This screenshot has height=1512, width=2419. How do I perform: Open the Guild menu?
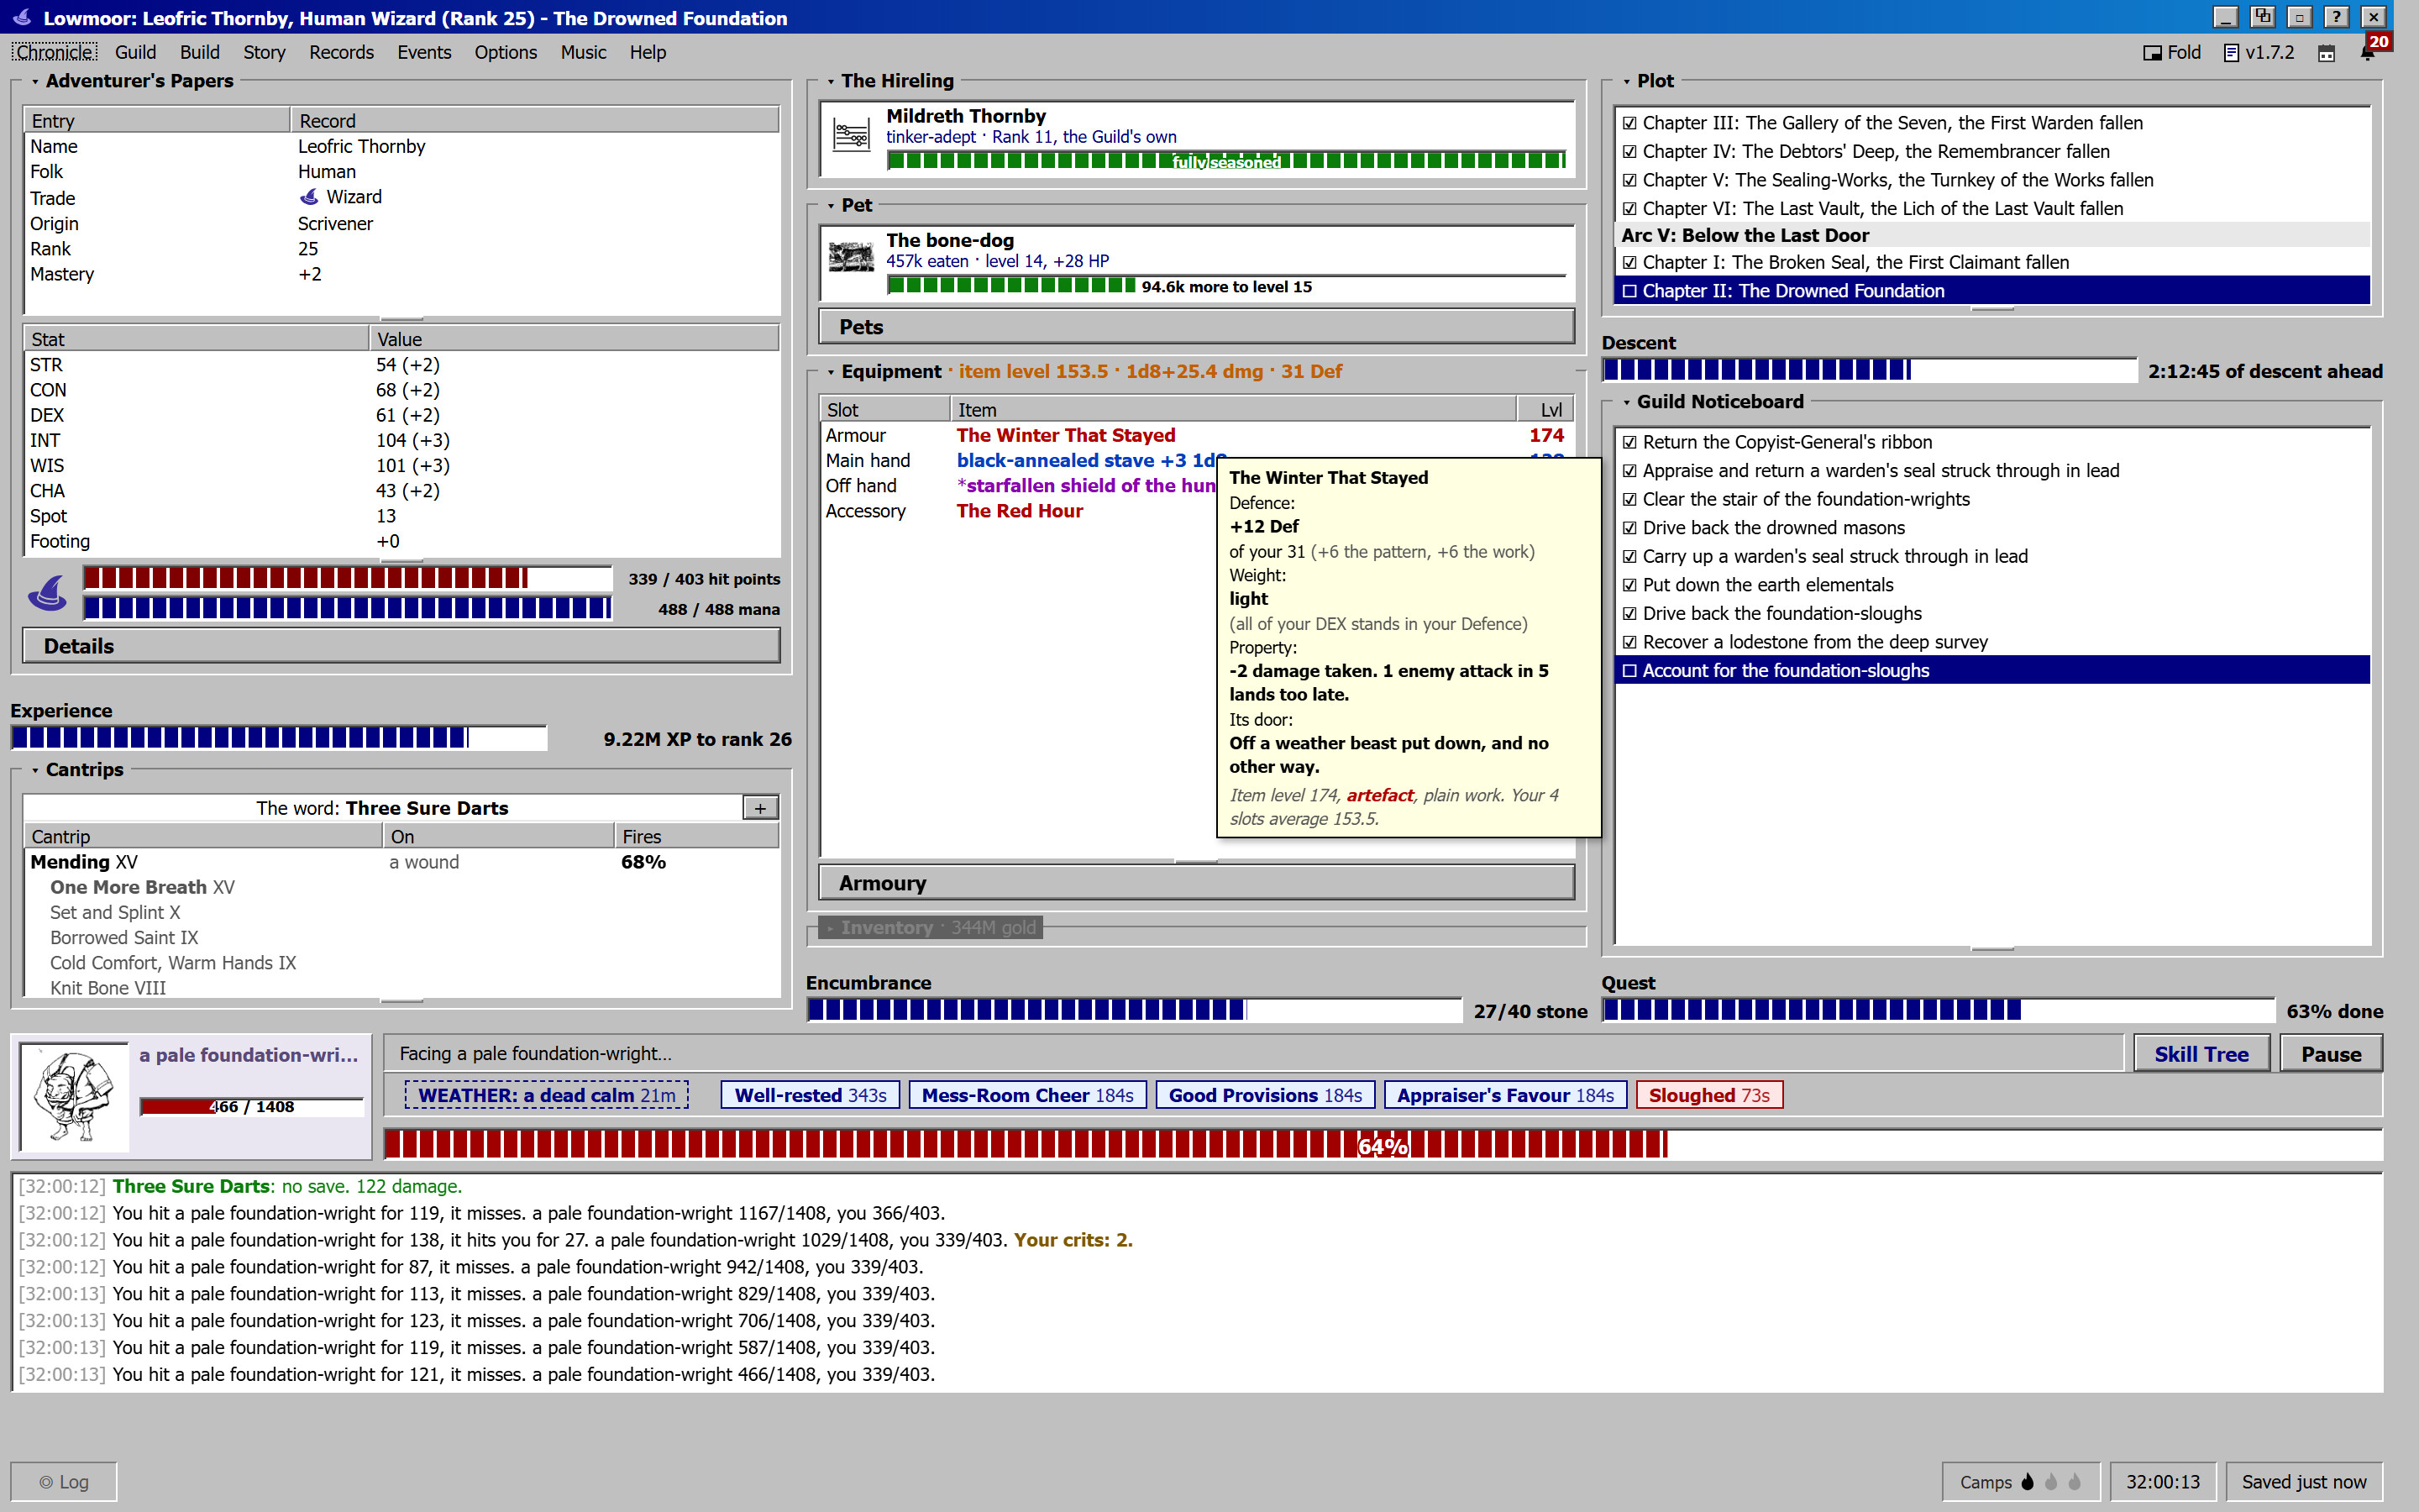135,52
